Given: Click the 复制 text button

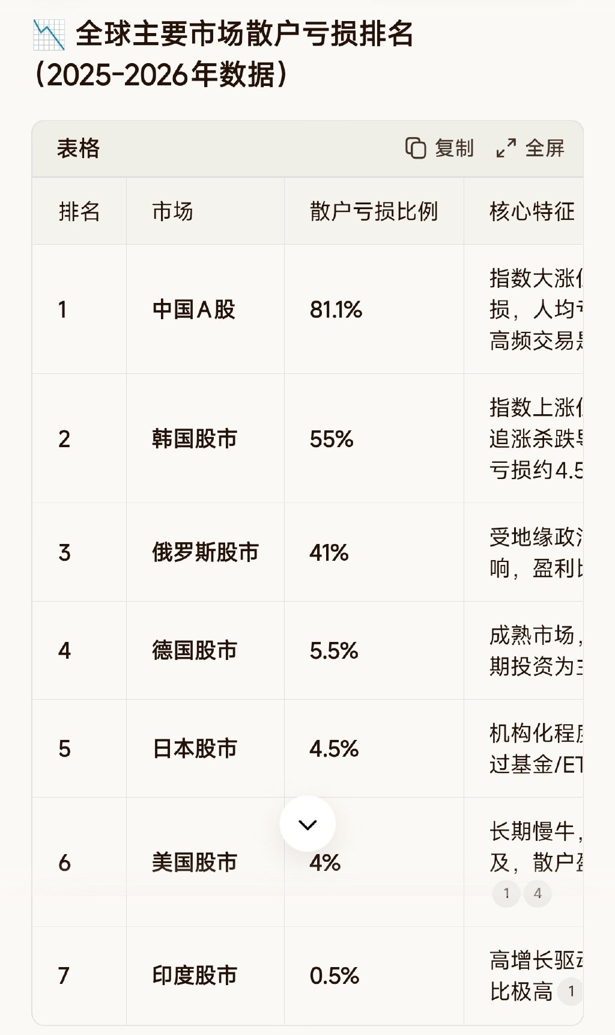Looking at the screenshot, I should [x=454, y=148].
